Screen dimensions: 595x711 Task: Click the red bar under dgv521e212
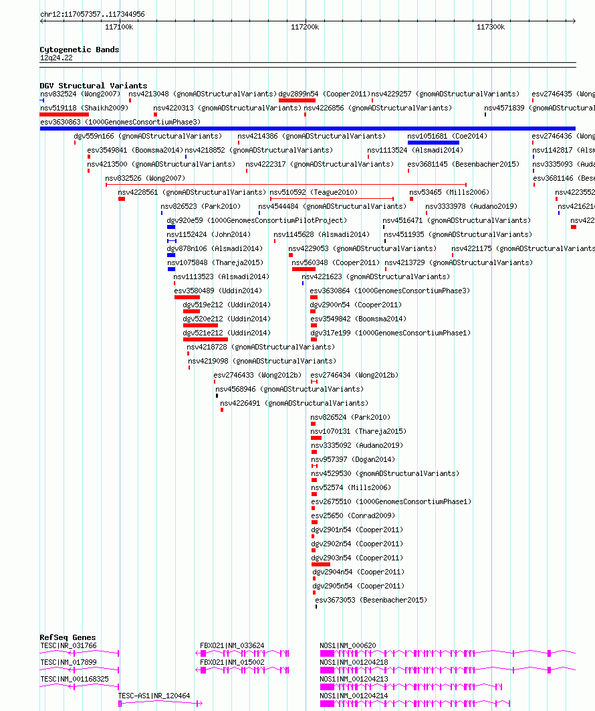(x=205, y=339)
